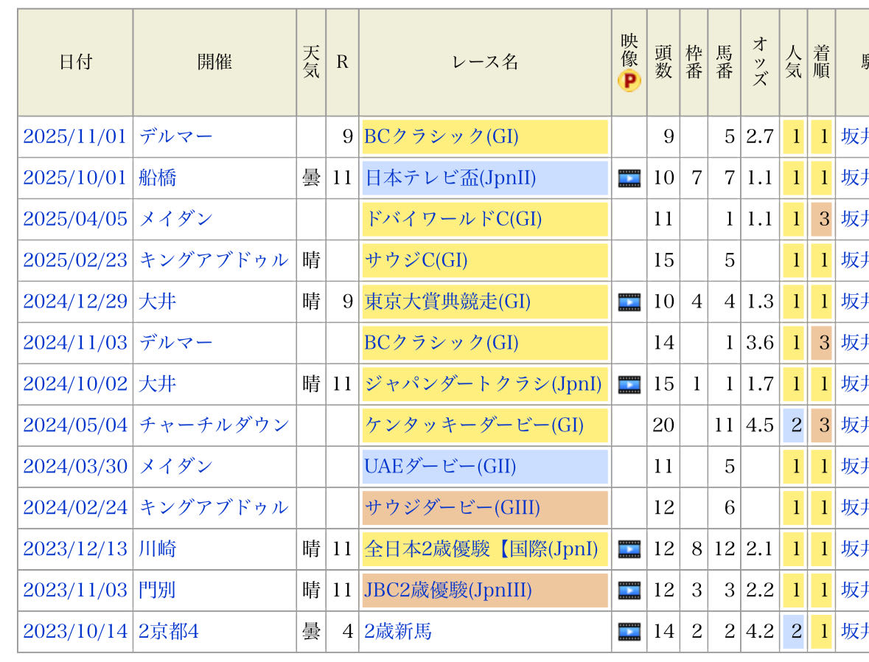
Task: Select the 門別 venue link
Action: click(x=158, y=590)
